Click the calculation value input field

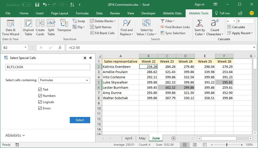245,21
